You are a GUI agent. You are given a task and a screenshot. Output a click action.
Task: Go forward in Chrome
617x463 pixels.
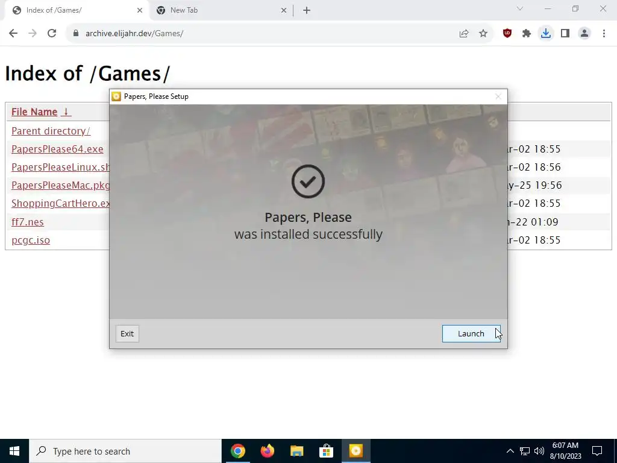point(33,34)
